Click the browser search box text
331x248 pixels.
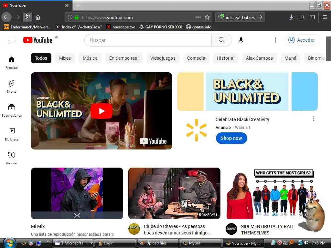pyautogui.click(x=240, y=17)
